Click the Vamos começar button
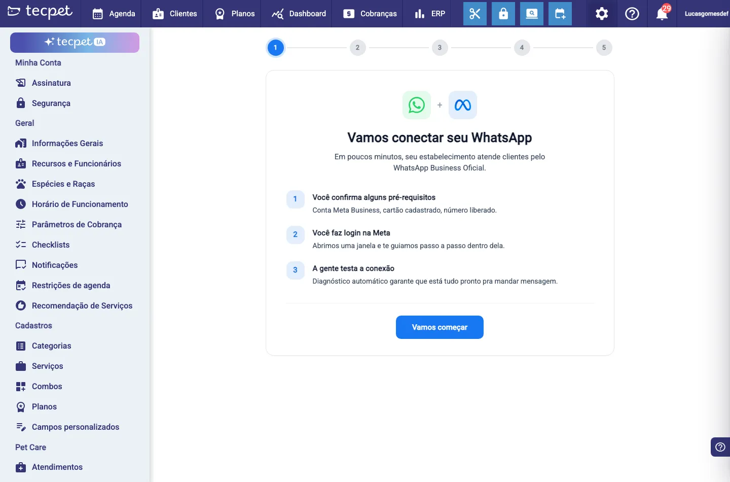The width and height of the screenshot is (730, 482). tap(440, 327)
